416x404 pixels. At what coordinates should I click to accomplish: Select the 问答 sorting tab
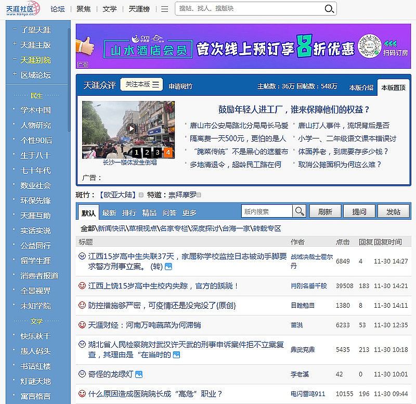pos(170,213)
